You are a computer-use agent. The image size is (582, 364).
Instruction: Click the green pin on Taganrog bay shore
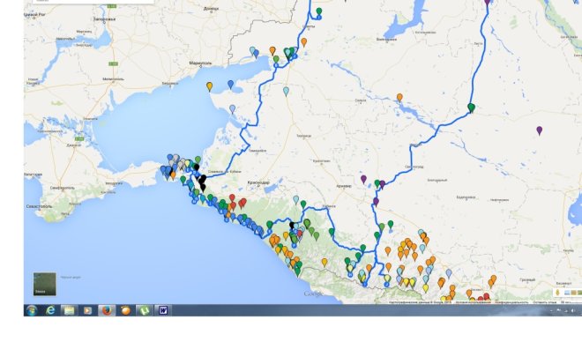coord(276,60)
